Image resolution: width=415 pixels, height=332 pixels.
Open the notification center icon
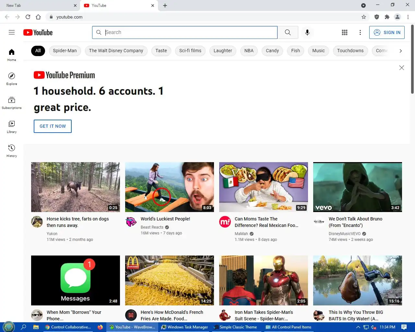[x=404, y=327]
